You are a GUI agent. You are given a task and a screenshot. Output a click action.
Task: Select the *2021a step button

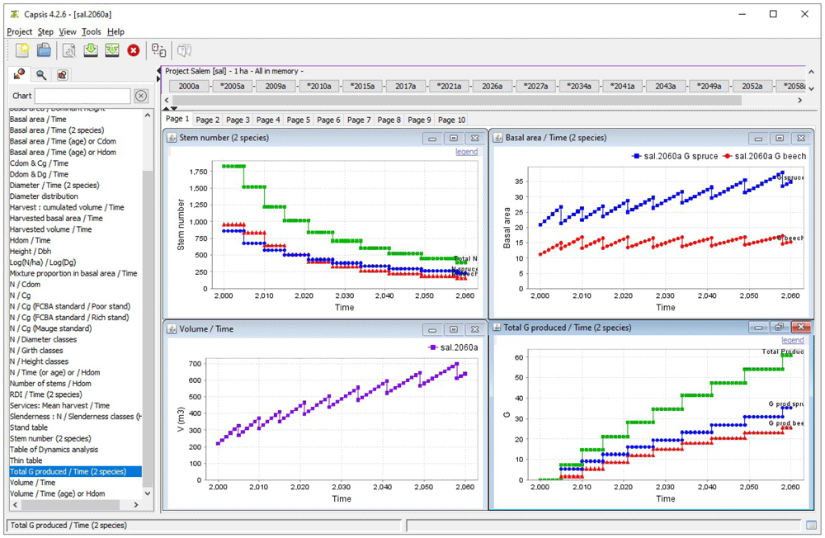[449, 86]
